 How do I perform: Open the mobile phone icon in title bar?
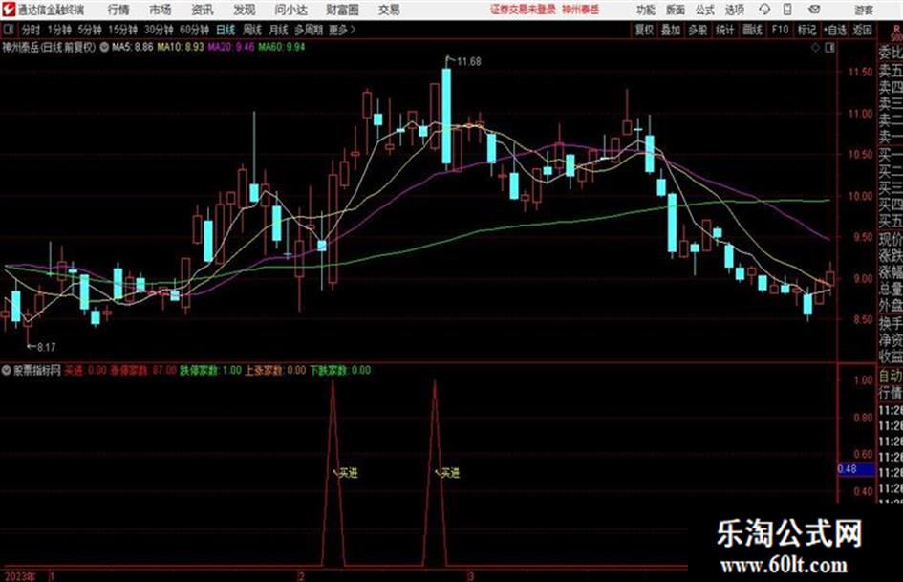787,10
